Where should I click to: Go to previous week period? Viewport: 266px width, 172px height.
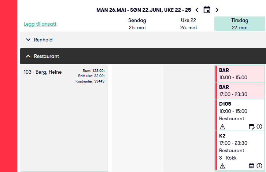click(197, 10)
